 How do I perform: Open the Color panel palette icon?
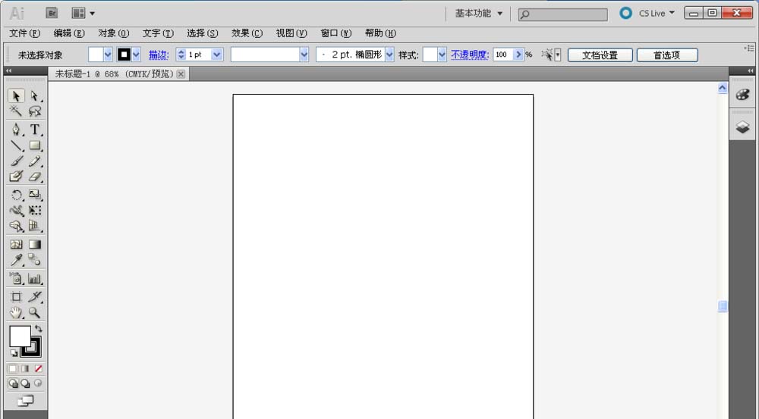pyautogui.click(x=742, y=95)
